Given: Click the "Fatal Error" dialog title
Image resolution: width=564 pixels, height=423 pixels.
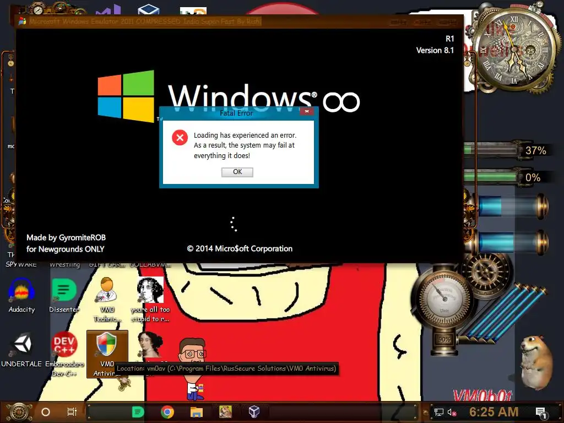Looking at the screenshot, I should point(236,113).
